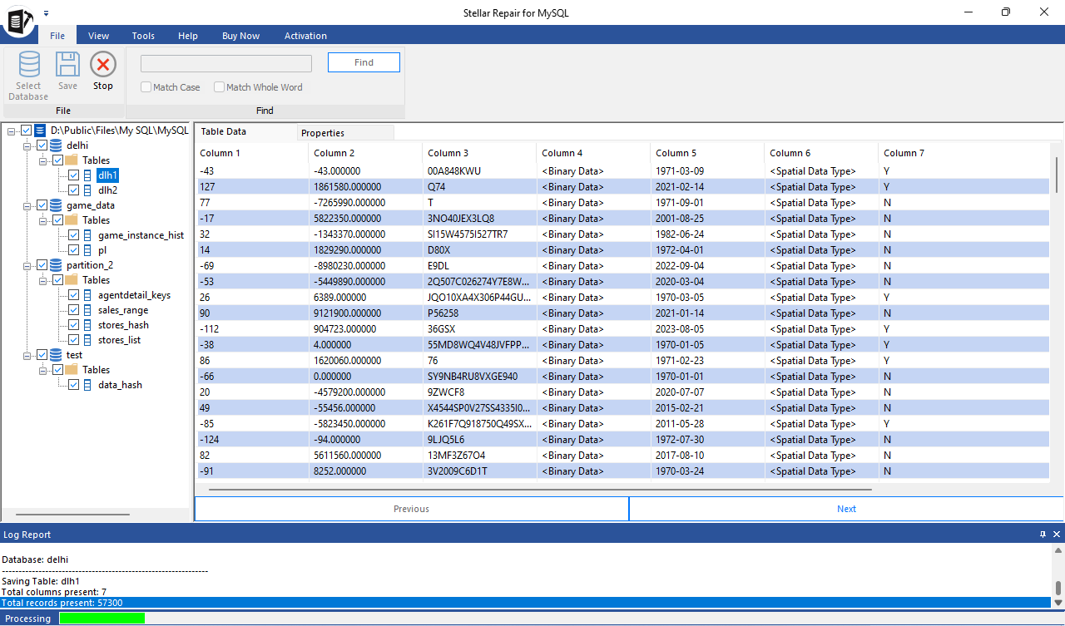Uncheck the sales_range table checkbox
Image resolution: width=1065 pixels, height=626 pixels.
[73, 310]
